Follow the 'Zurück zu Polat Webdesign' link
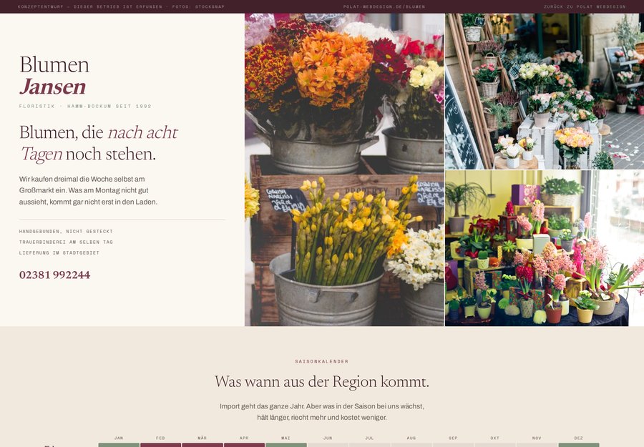644x447 pixels. tap(585, 6)
